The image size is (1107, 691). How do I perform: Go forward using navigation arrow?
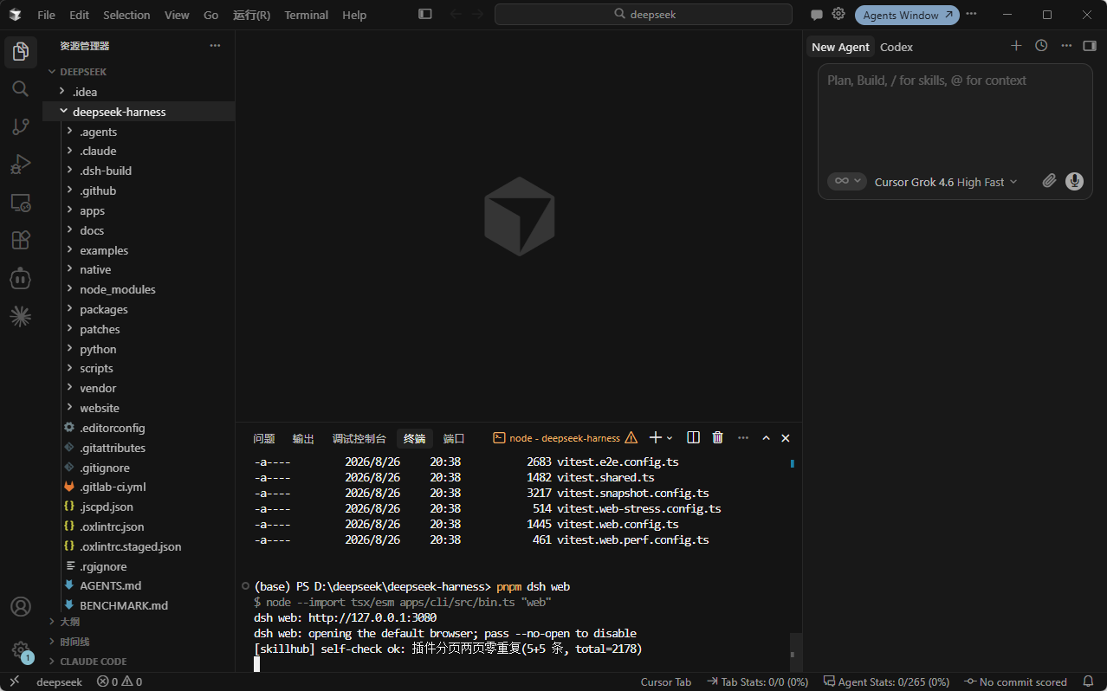pos(477,15)
